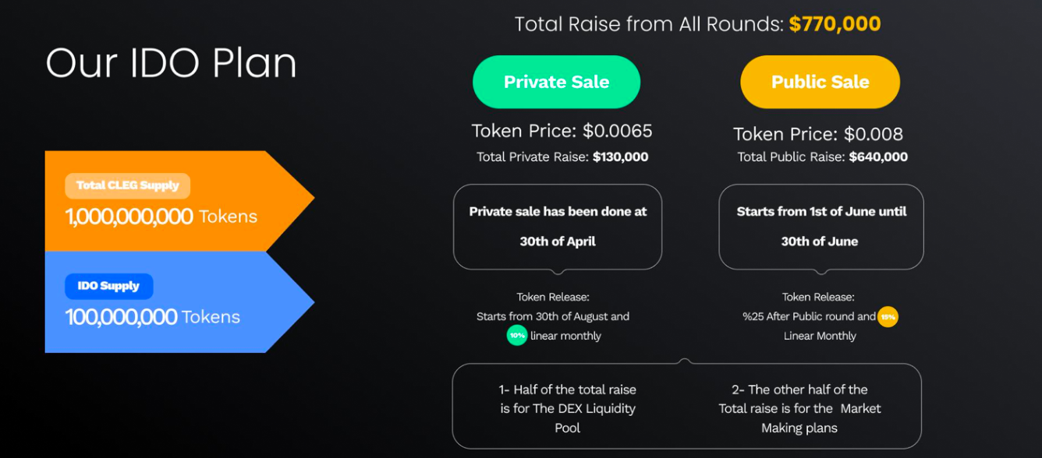
Task: Click Total Public Raise $640,000 text
Action: [x=822, y=157]
